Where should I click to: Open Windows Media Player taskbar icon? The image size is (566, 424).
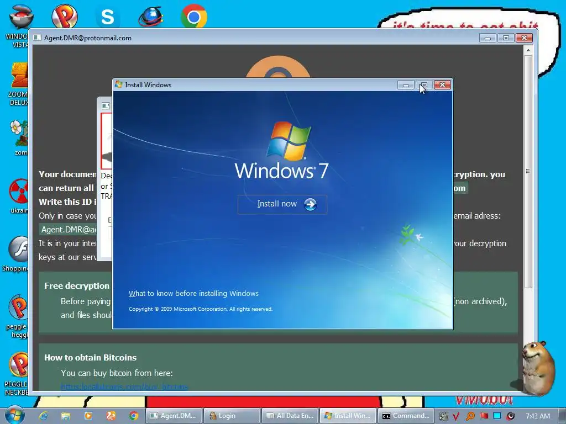88,416
